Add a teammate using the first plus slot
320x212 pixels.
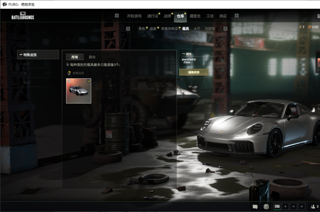coord(285,206)
